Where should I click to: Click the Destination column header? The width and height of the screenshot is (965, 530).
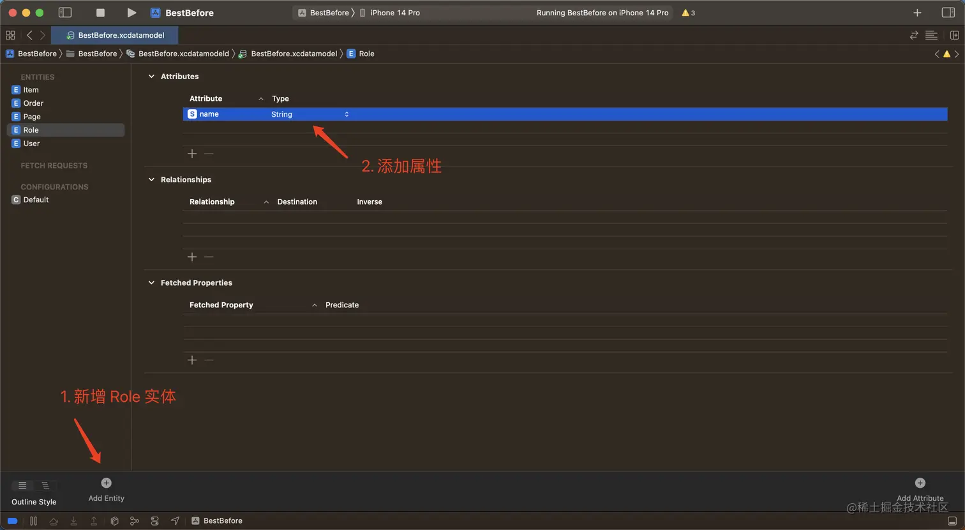297,202
